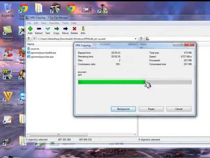Click the Background button in copying dialog

click(123, 109)
